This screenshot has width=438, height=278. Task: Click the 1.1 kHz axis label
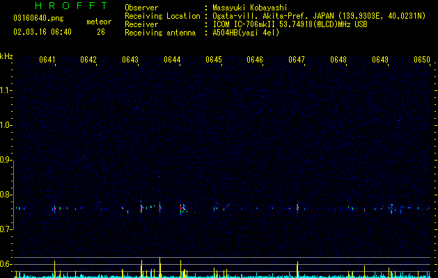(6, 90)
